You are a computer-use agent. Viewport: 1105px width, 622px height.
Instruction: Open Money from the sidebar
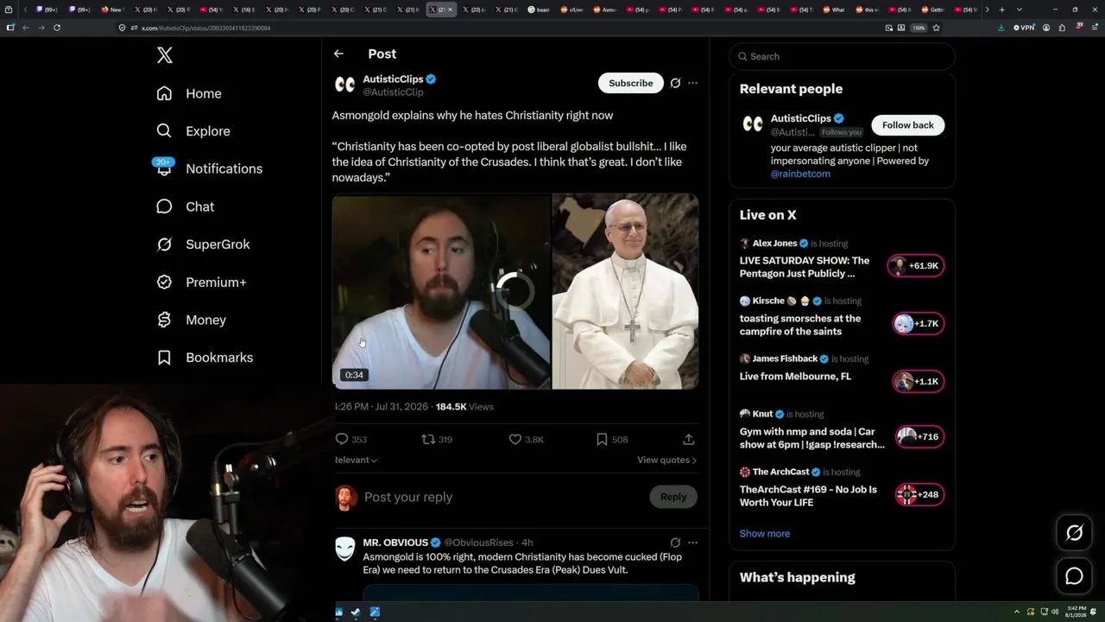[191, 320]
